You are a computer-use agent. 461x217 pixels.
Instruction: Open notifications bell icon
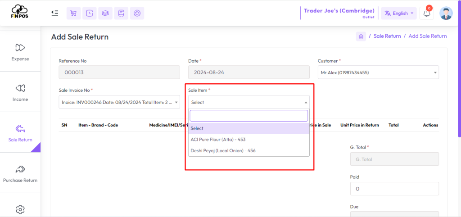click(427, 13)
